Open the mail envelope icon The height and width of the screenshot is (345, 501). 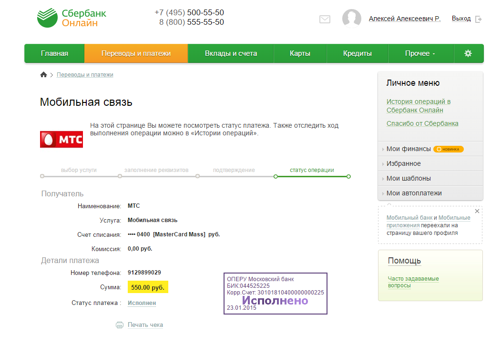325,19
